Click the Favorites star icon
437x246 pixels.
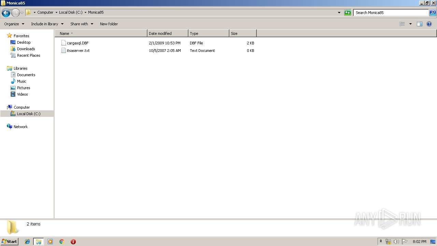point(10,36)
